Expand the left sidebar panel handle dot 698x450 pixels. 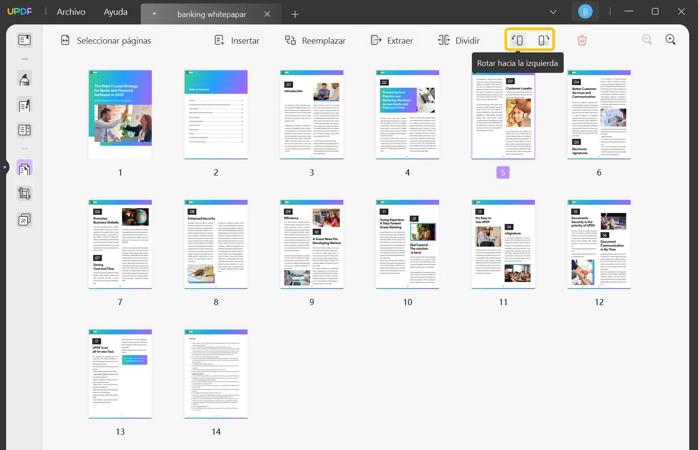(x=5, y=167)
